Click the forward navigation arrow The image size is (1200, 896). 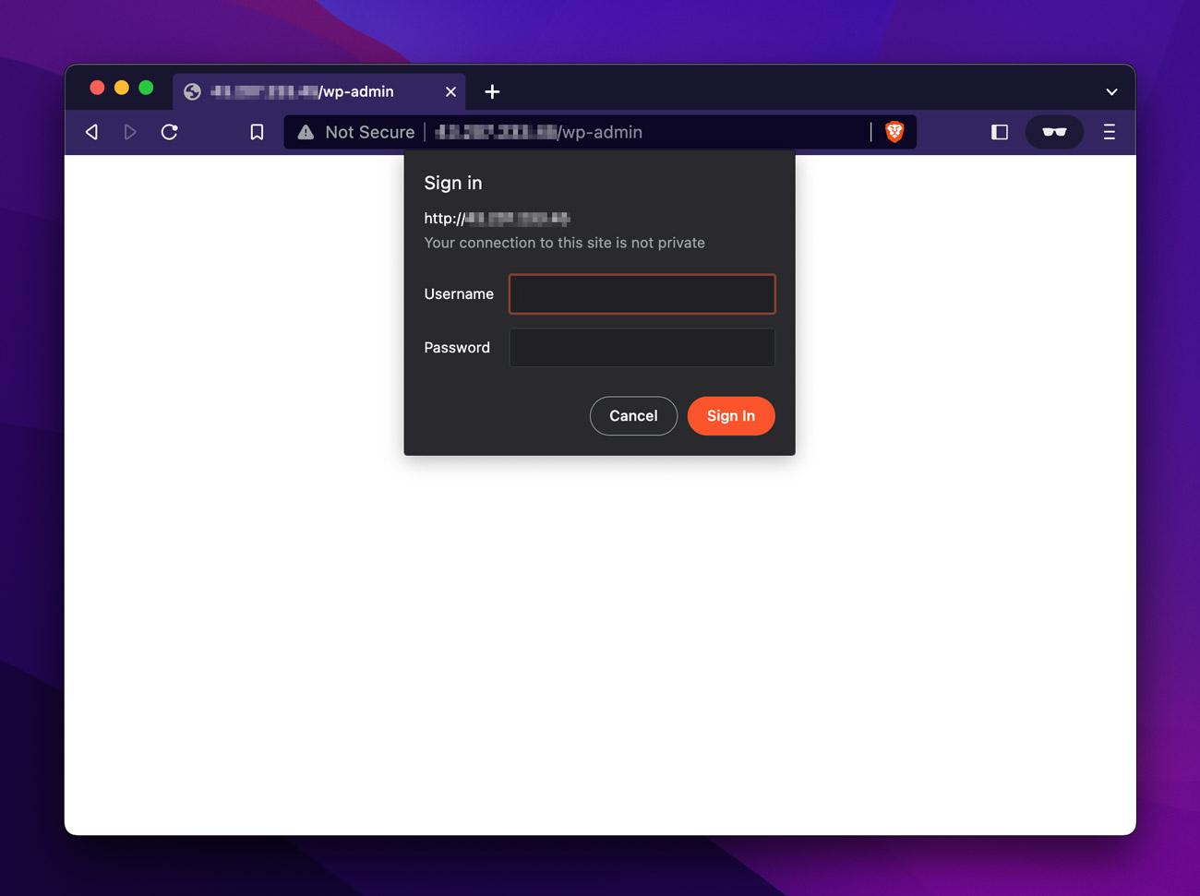click(130, 132)
